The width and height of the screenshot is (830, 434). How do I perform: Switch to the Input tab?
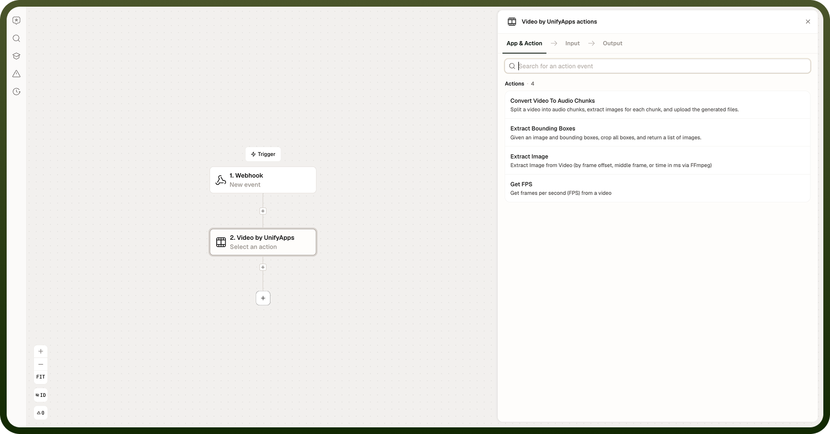[x=572, y=43]
